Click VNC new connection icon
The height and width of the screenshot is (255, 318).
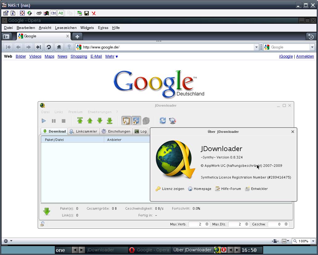[x=79, y=13]
